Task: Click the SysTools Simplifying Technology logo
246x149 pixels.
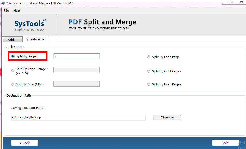Action: click(30, 25)
